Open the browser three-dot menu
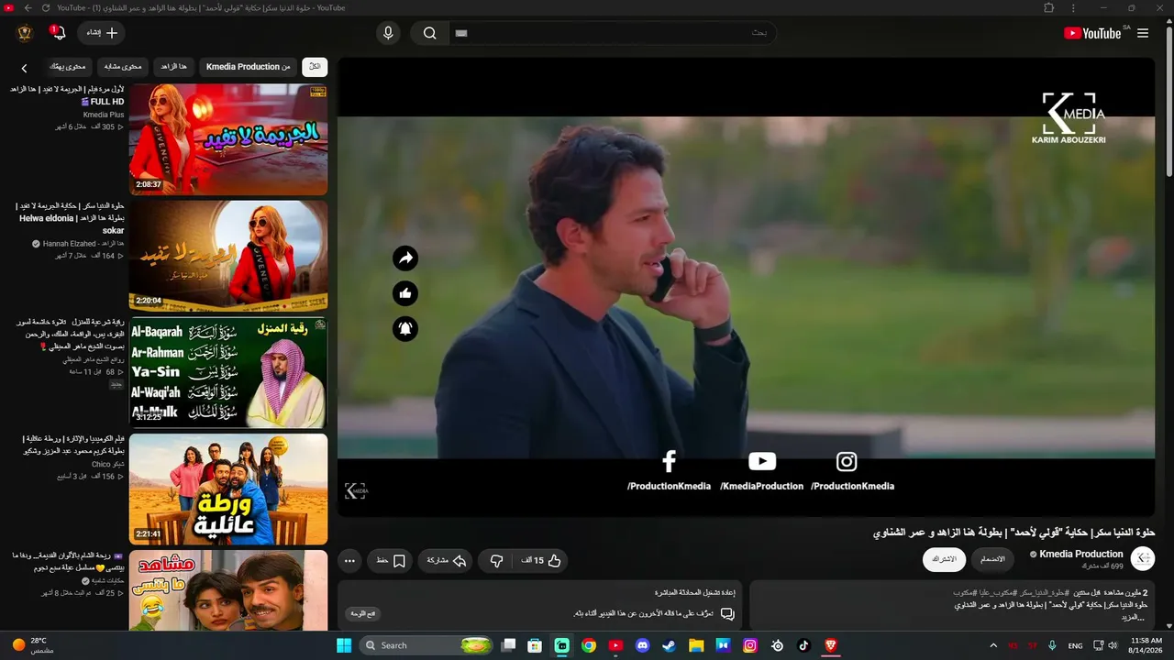 click(x=1075, y=8)
